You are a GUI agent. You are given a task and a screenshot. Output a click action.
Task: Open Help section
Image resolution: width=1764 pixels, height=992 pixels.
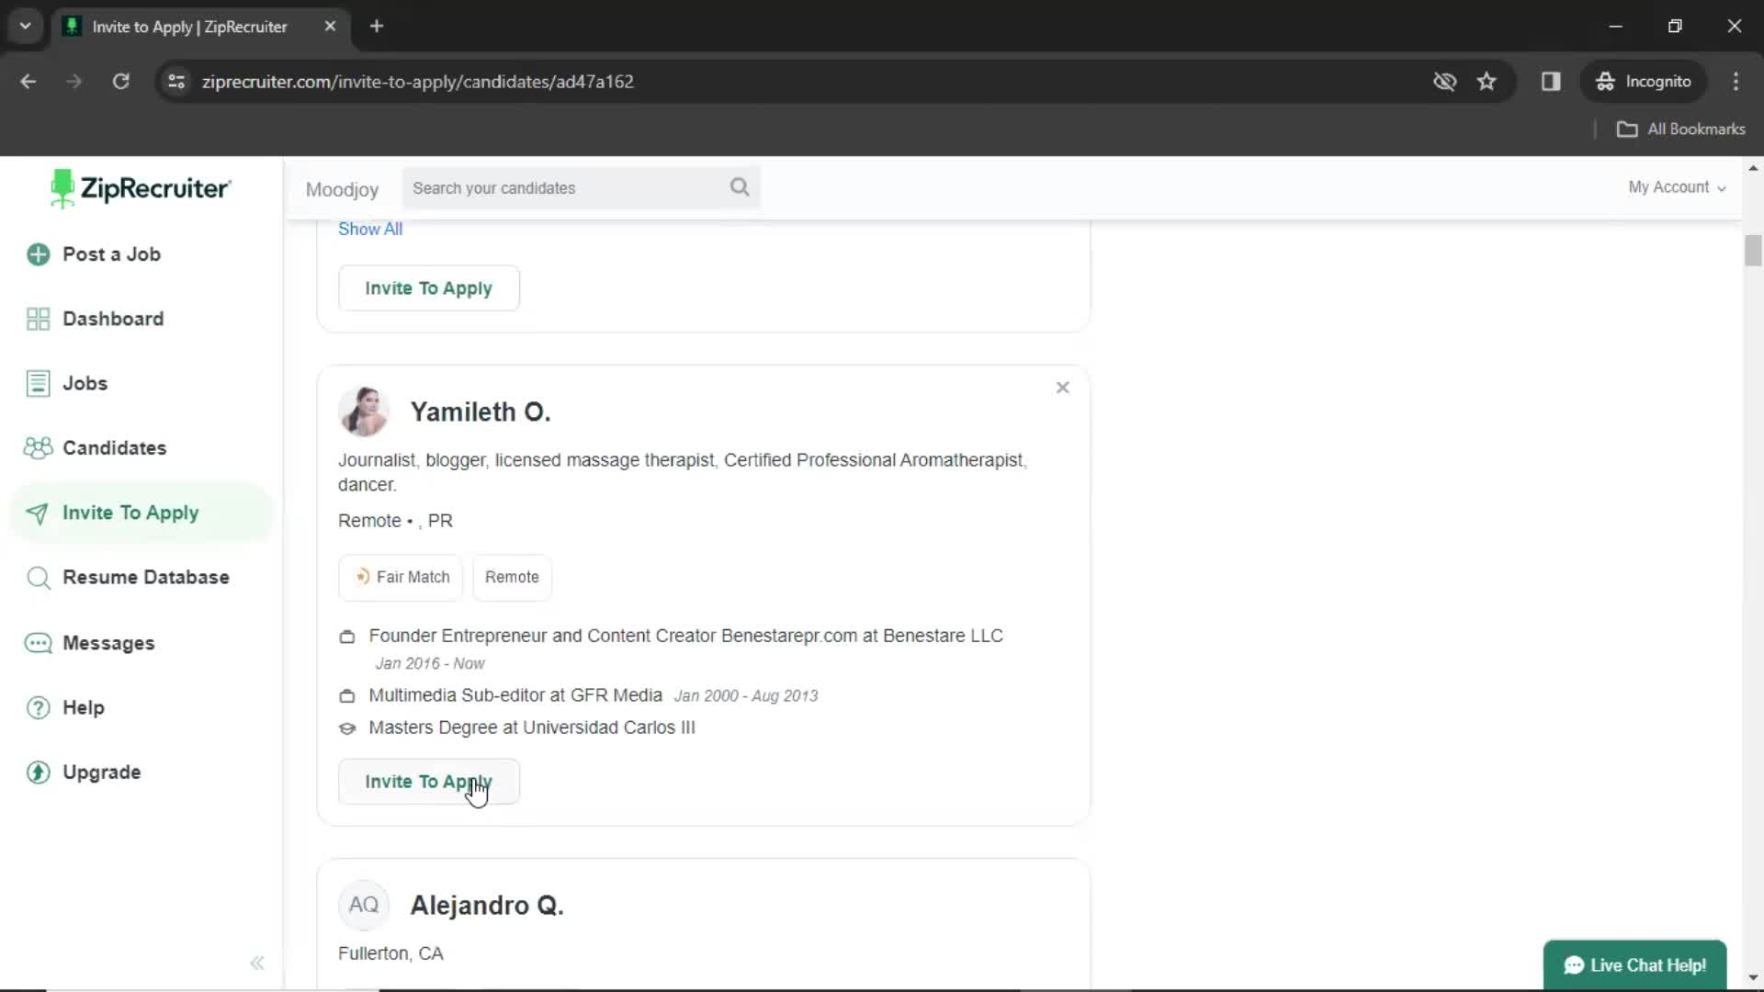(x=83, y=707)
